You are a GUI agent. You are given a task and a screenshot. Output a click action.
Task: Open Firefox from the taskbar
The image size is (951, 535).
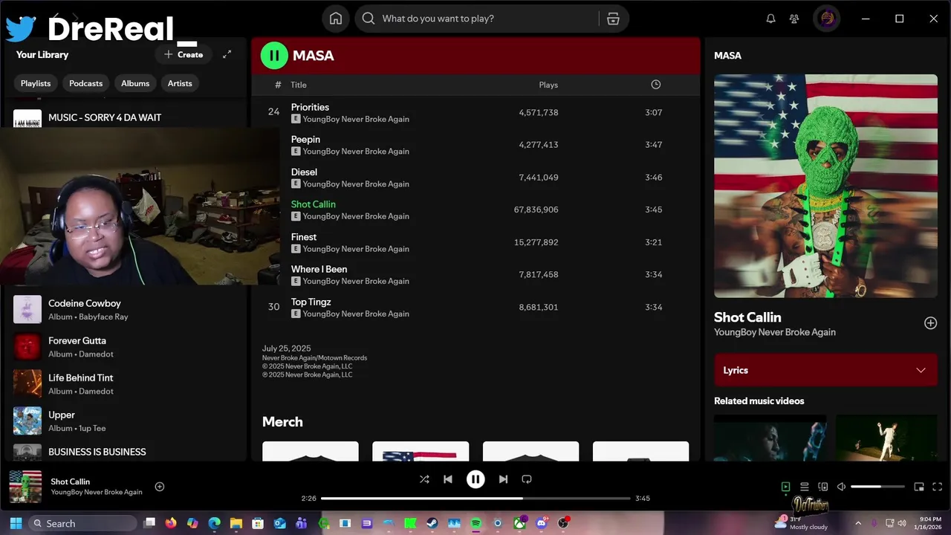(171, 523)
